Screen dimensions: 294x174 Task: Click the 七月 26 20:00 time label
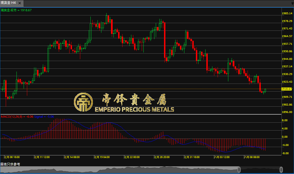point(162,157)
